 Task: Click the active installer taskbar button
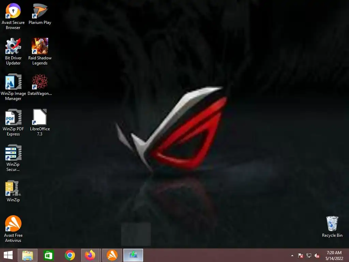(133, 255)
